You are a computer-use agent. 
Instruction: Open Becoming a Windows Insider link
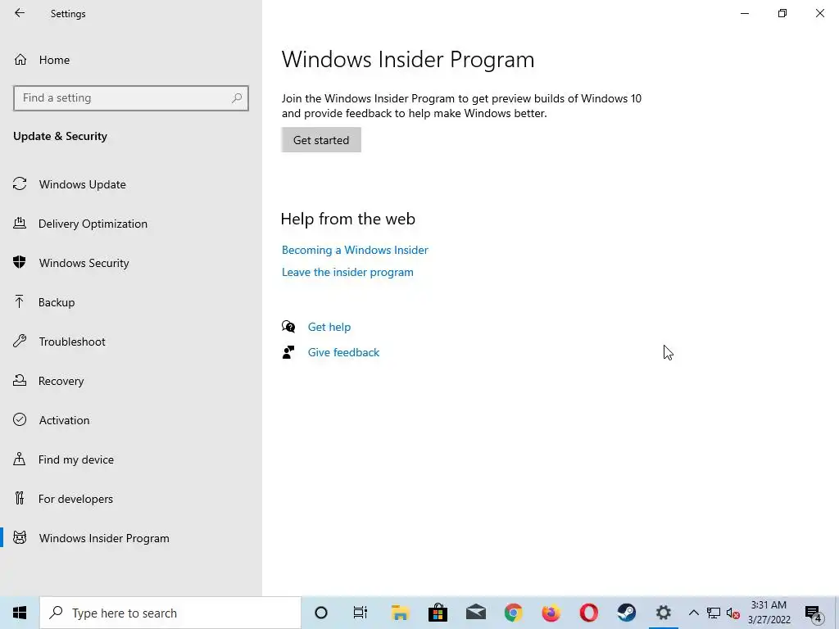pos(355,250)
